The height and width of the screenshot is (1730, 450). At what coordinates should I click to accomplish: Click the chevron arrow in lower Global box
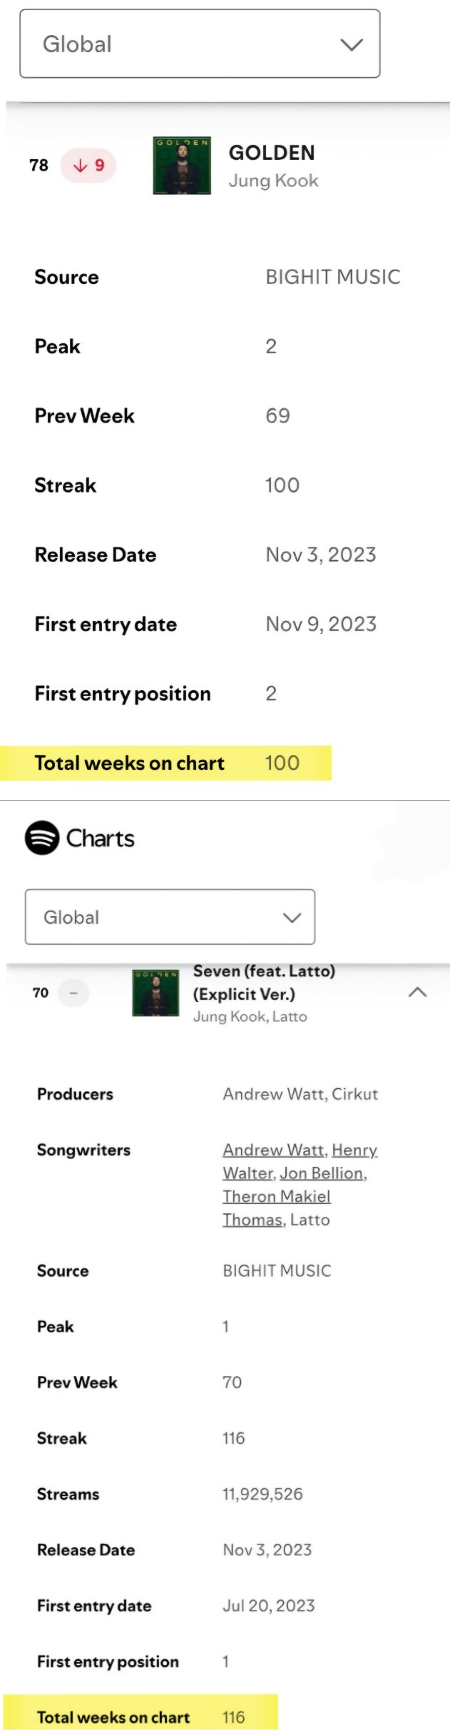click(292, 918)
